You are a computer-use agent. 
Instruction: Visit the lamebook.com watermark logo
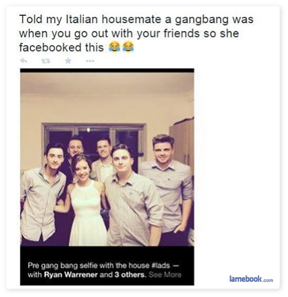251,279
